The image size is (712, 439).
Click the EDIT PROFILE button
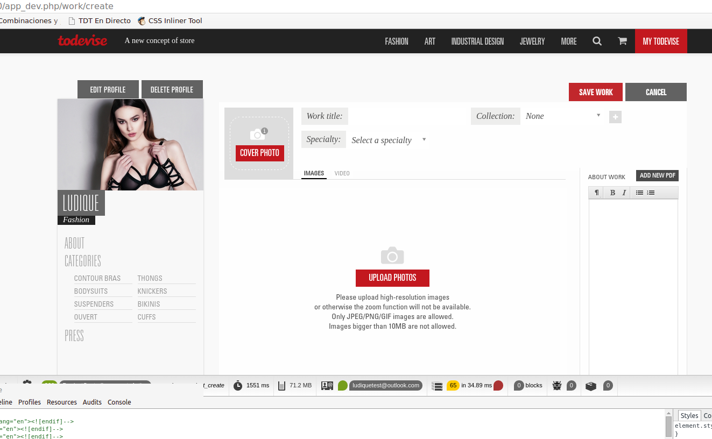click(x=108, y=89)
